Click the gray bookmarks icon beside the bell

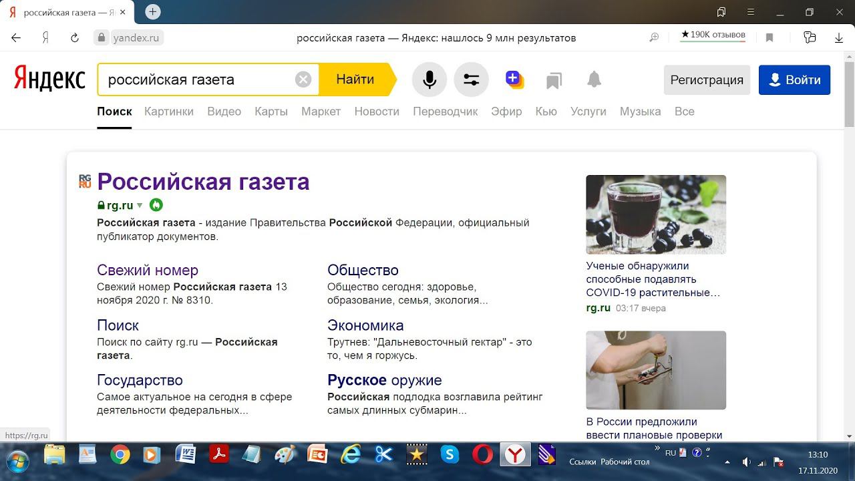tap(553, 80)
